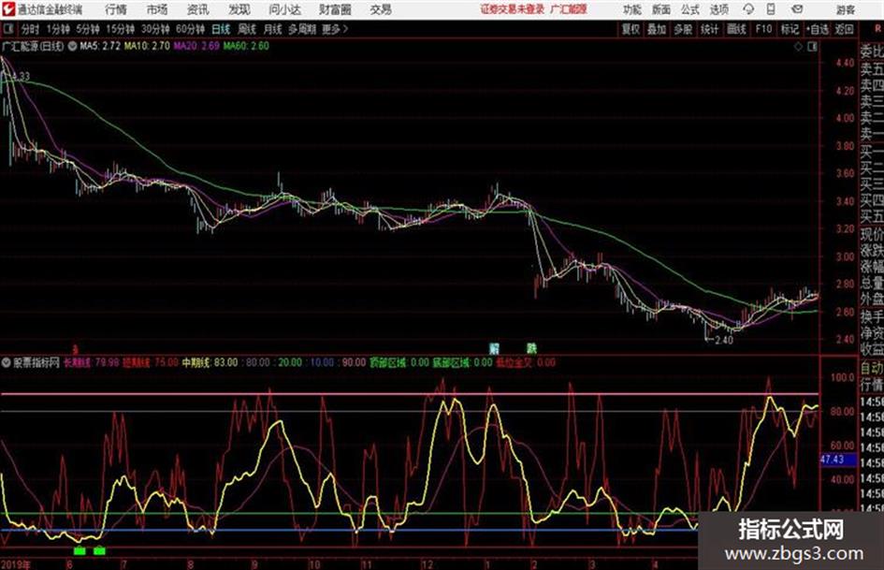This screenshot has width=884, height=570.
Task: Open the 选项 menu
Action: [718, 9]
